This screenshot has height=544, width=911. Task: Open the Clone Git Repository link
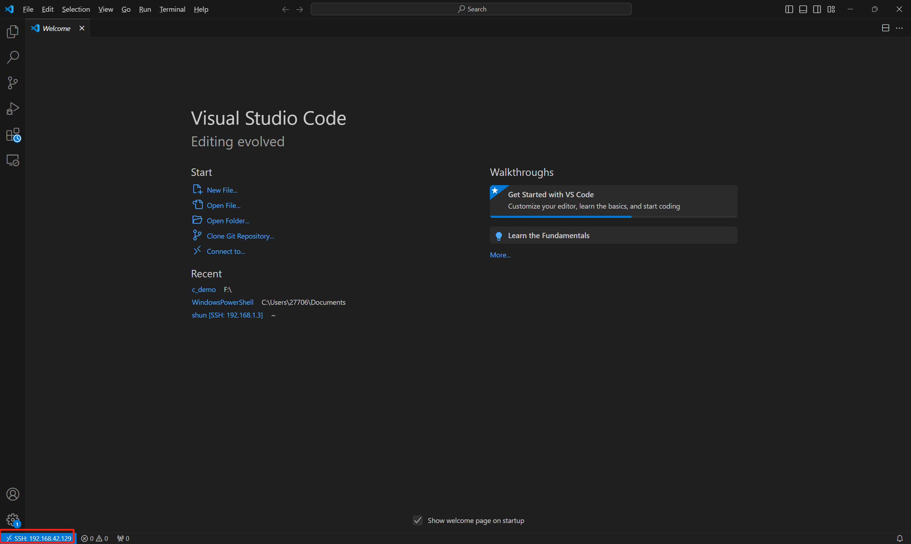point(240,236)
